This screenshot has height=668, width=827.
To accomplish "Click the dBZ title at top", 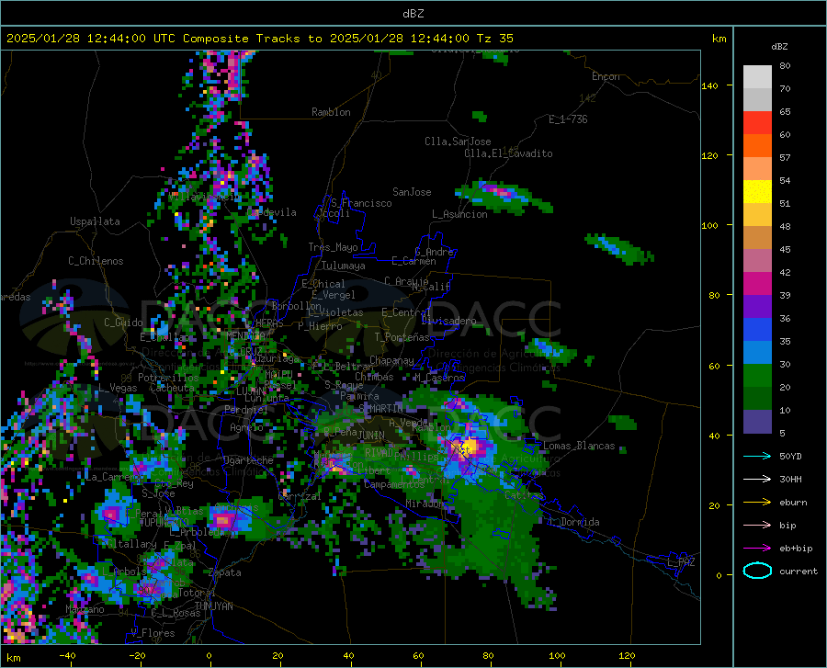I will (413, 14).
